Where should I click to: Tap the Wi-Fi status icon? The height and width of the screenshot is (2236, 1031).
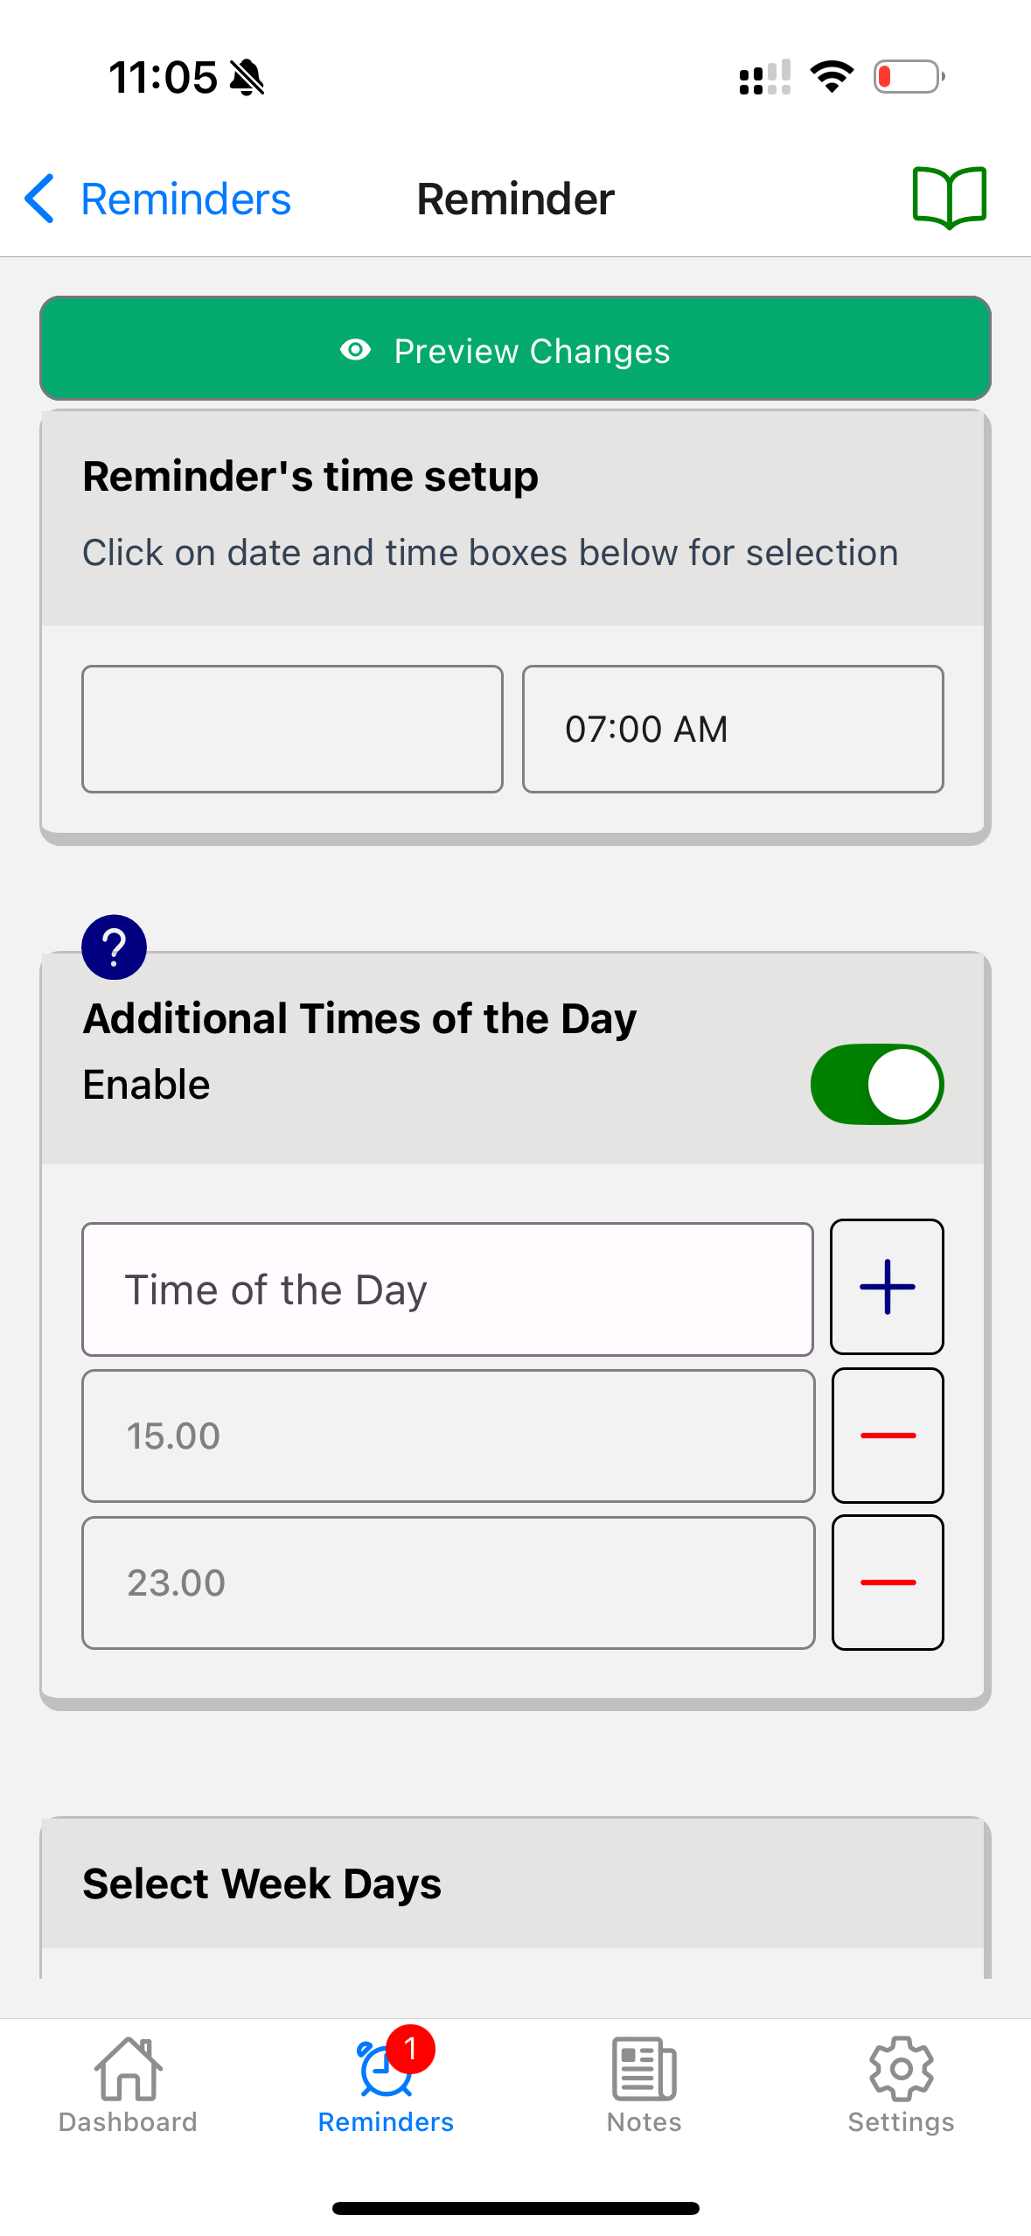pos(832,77)
